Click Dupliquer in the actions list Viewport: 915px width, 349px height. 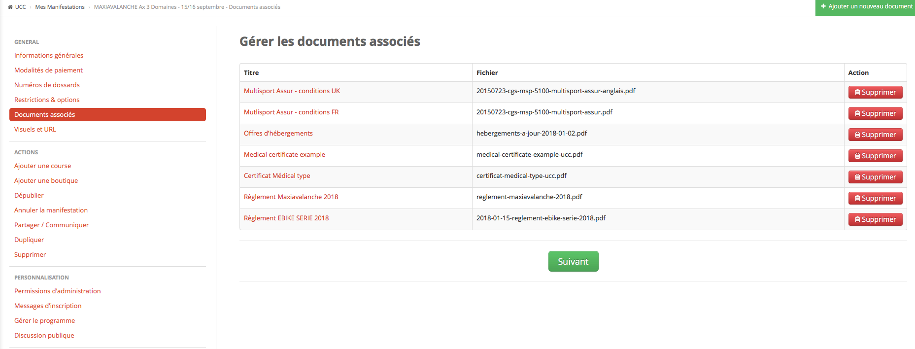pyautogui.click(x=29, y=240)
